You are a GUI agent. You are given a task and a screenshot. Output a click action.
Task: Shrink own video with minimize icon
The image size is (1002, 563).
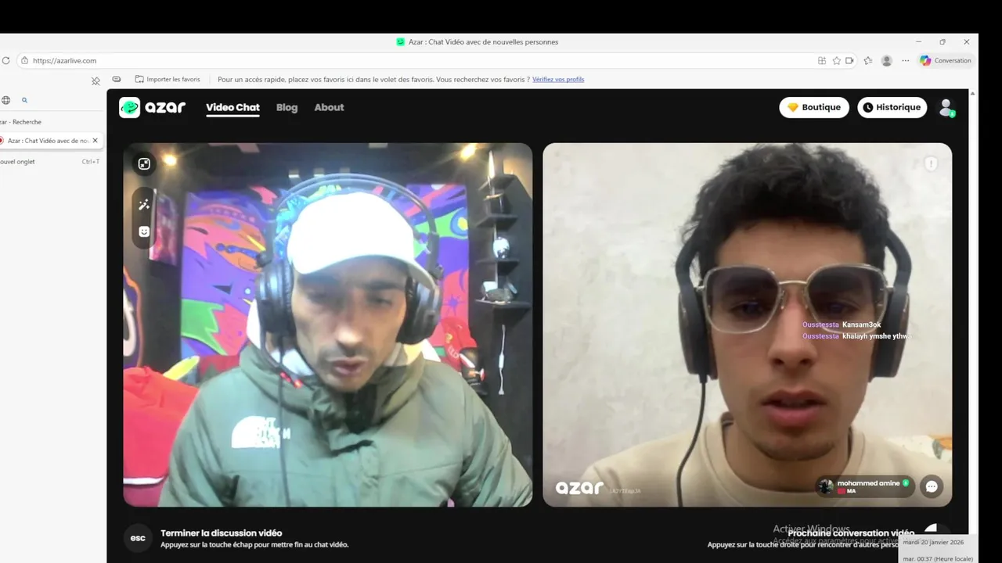pos(144,163)
